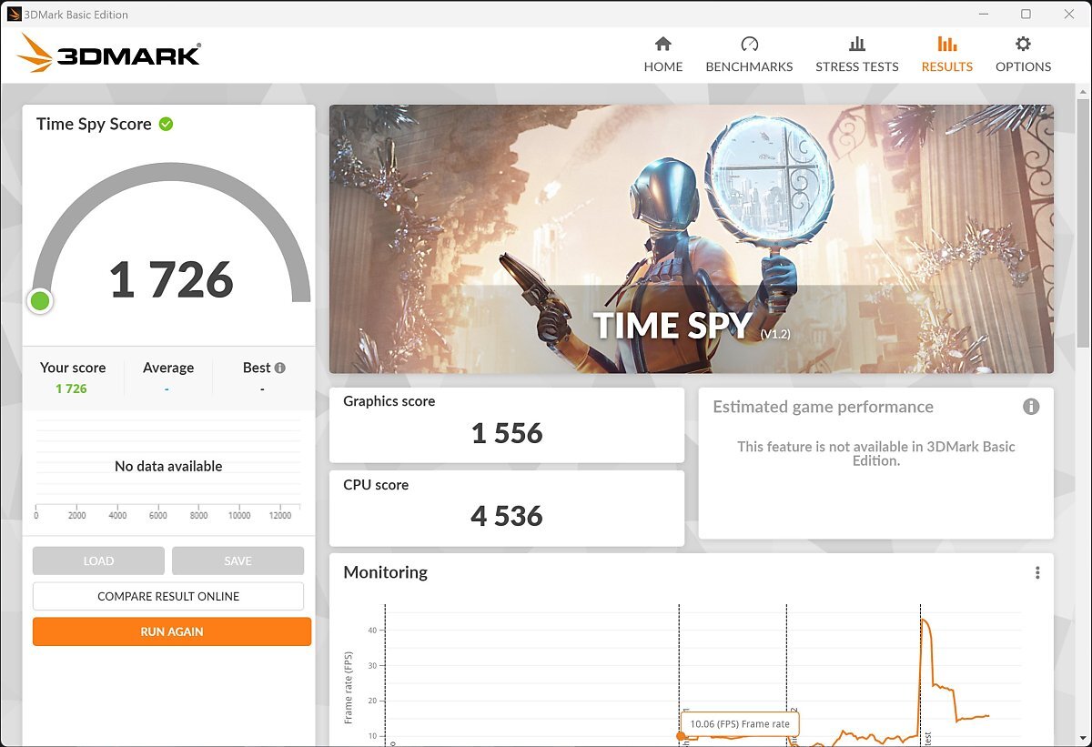Screen dimensions: 1092x747
Task: Click the Load button
Action: point(98,560)
